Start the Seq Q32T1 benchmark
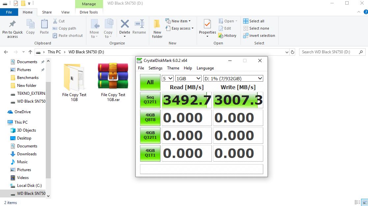The image size is (368, 206). 150,100
